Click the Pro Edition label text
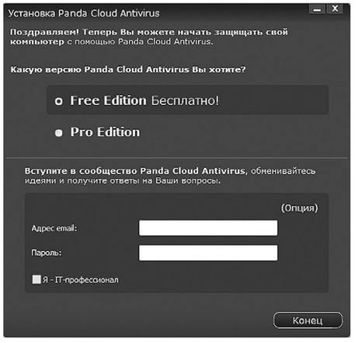The width and height of the screenshot is (358, 343). [105, 132]
